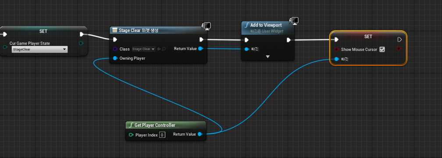Click the Cur Game Player State input pin
The width and height of the screenshot is (442, 158).
[5, 47]
